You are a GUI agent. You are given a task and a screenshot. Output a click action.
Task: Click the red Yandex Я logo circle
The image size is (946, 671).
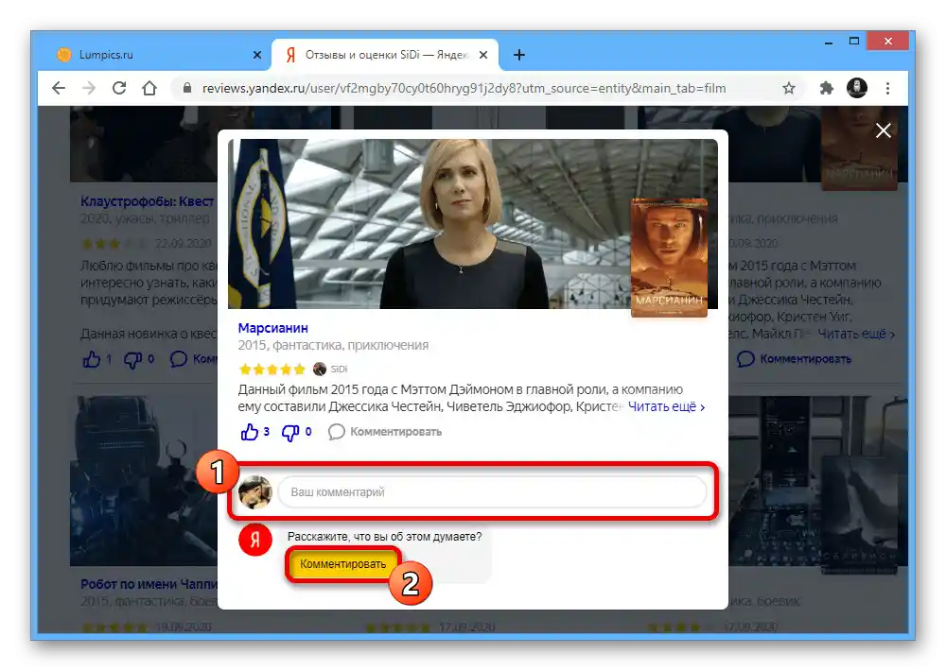click(255, 540)
